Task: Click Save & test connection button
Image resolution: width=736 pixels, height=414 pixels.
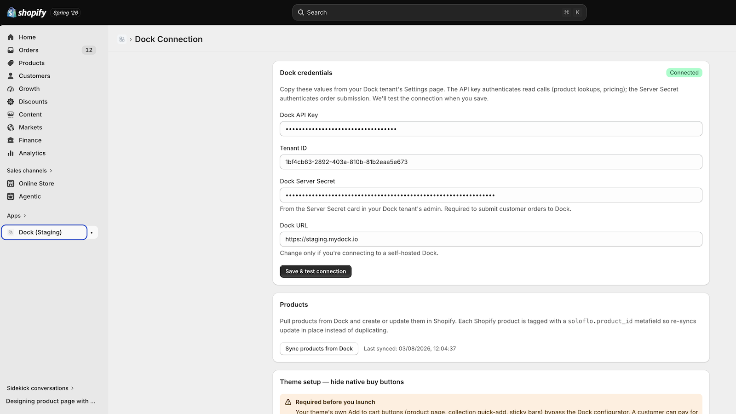Action: [316, 271]
